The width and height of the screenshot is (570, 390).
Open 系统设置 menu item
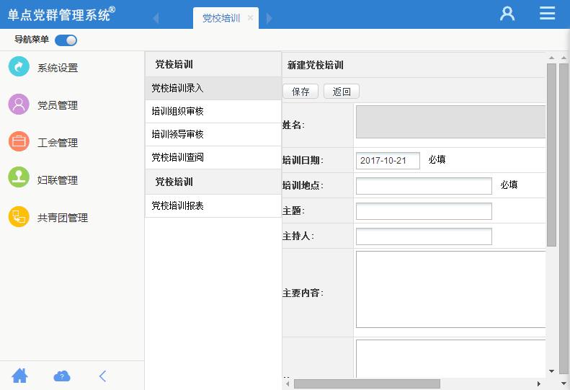pyautogui.click(x=58, y=68)
